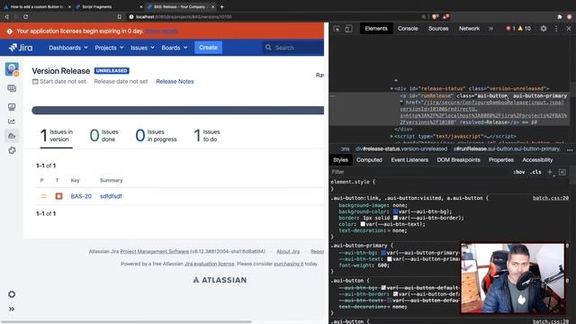This screenshot has width=576, height=324.
Task: Click the Brave shield icon in the address bar
Action: 435,16
